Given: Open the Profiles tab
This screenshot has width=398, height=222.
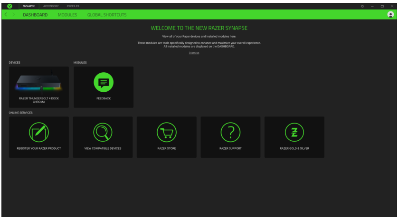Looking at the screenshot, I should [x=73, y=6].
